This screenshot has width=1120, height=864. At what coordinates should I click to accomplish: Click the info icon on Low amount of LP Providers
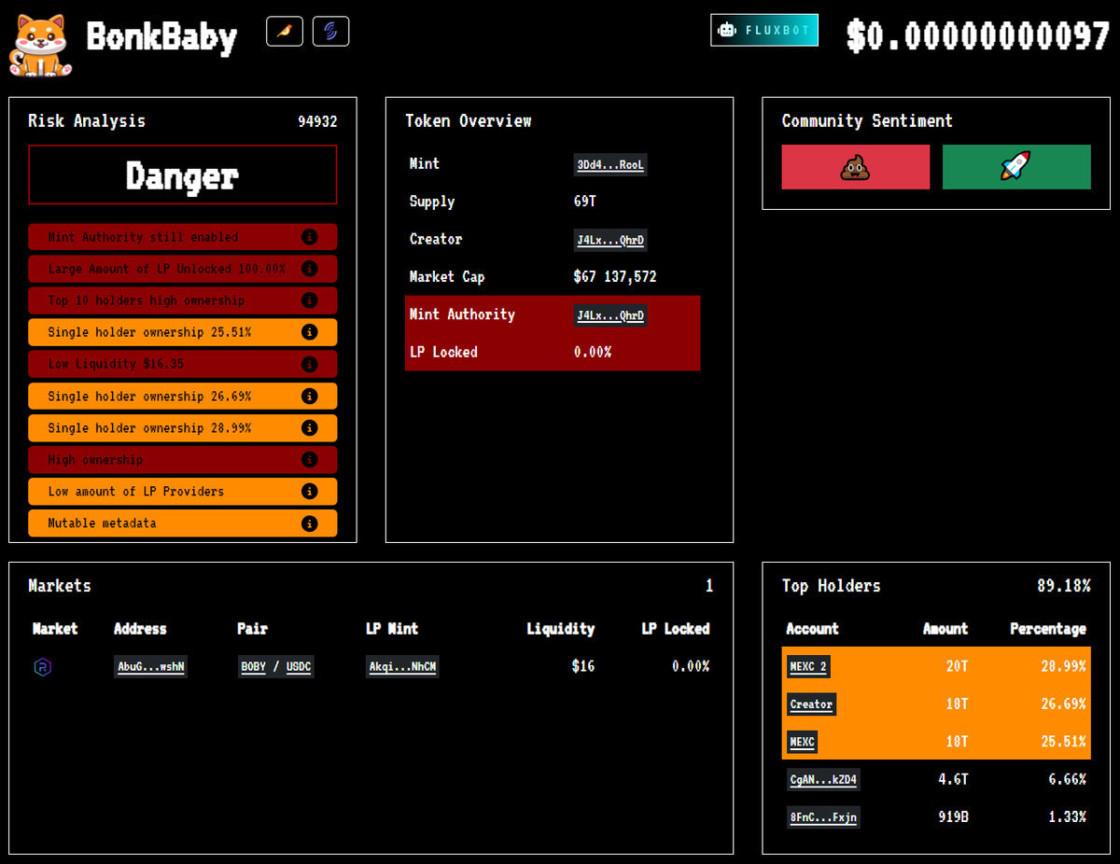point(309,491)
